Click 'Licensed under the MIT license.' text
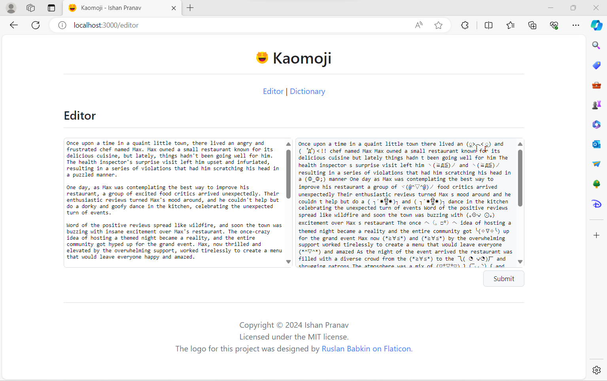Image resolution: width=607 pixels, height=381 pixels. pyautogui.click(x=294, y=337)
